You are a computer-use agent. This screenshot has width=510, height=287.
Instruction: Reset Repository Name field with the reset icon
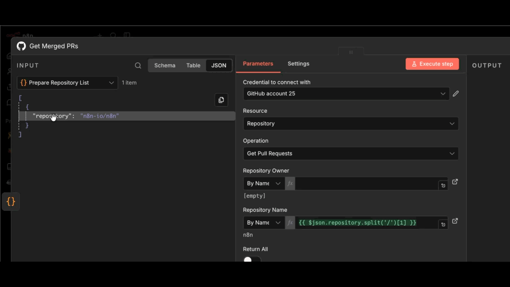[x=443, y=223]
